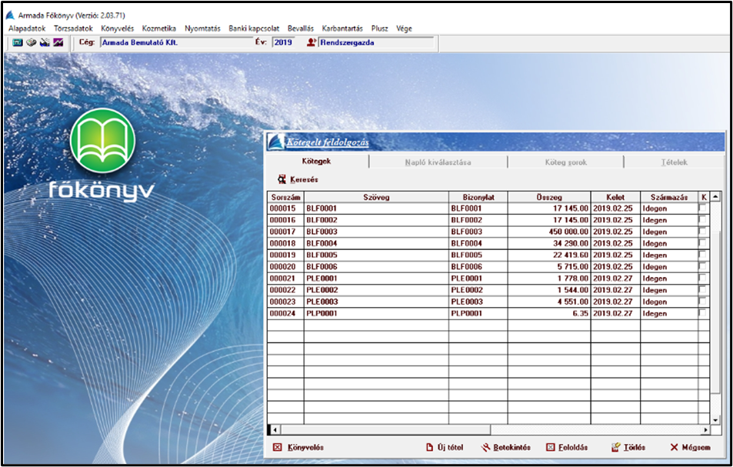The width and height of the screenshot is (733, 467).
Task: Select Idegen in row 000020
Action: (669, 267)
